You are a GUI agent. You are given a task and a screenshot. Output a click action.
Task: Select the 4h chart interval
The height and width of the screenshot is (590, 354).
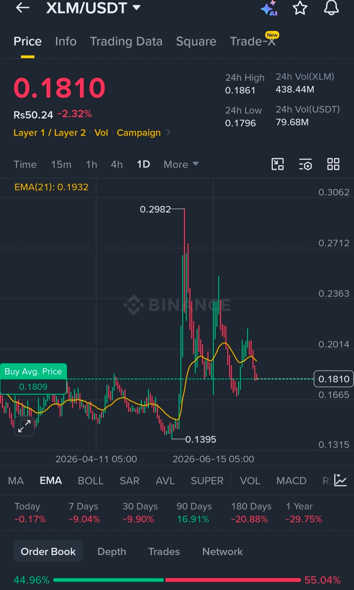[x=117, y=164]
